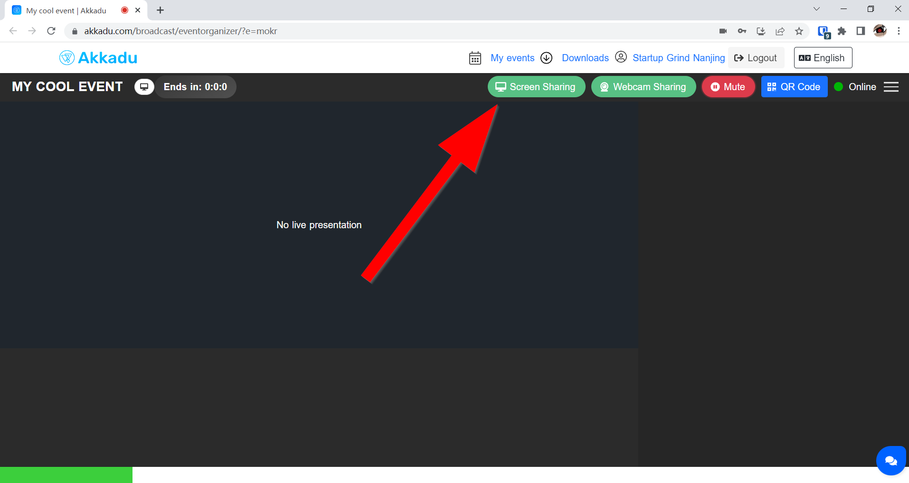Click the download arrow circle icon
This screenshot has height=483, width=909.
click(547, 58)
